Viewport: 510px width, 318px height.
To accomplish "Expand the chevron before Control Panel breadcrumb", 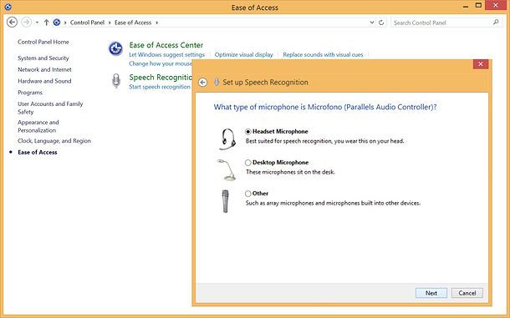I will pyautogui.click(x=65, y=23).
